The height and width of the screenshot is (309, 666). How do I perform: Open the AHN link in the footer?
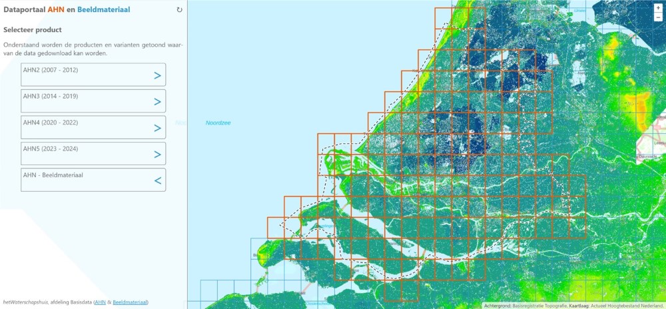pyautogui.click(x=100, y=302)
